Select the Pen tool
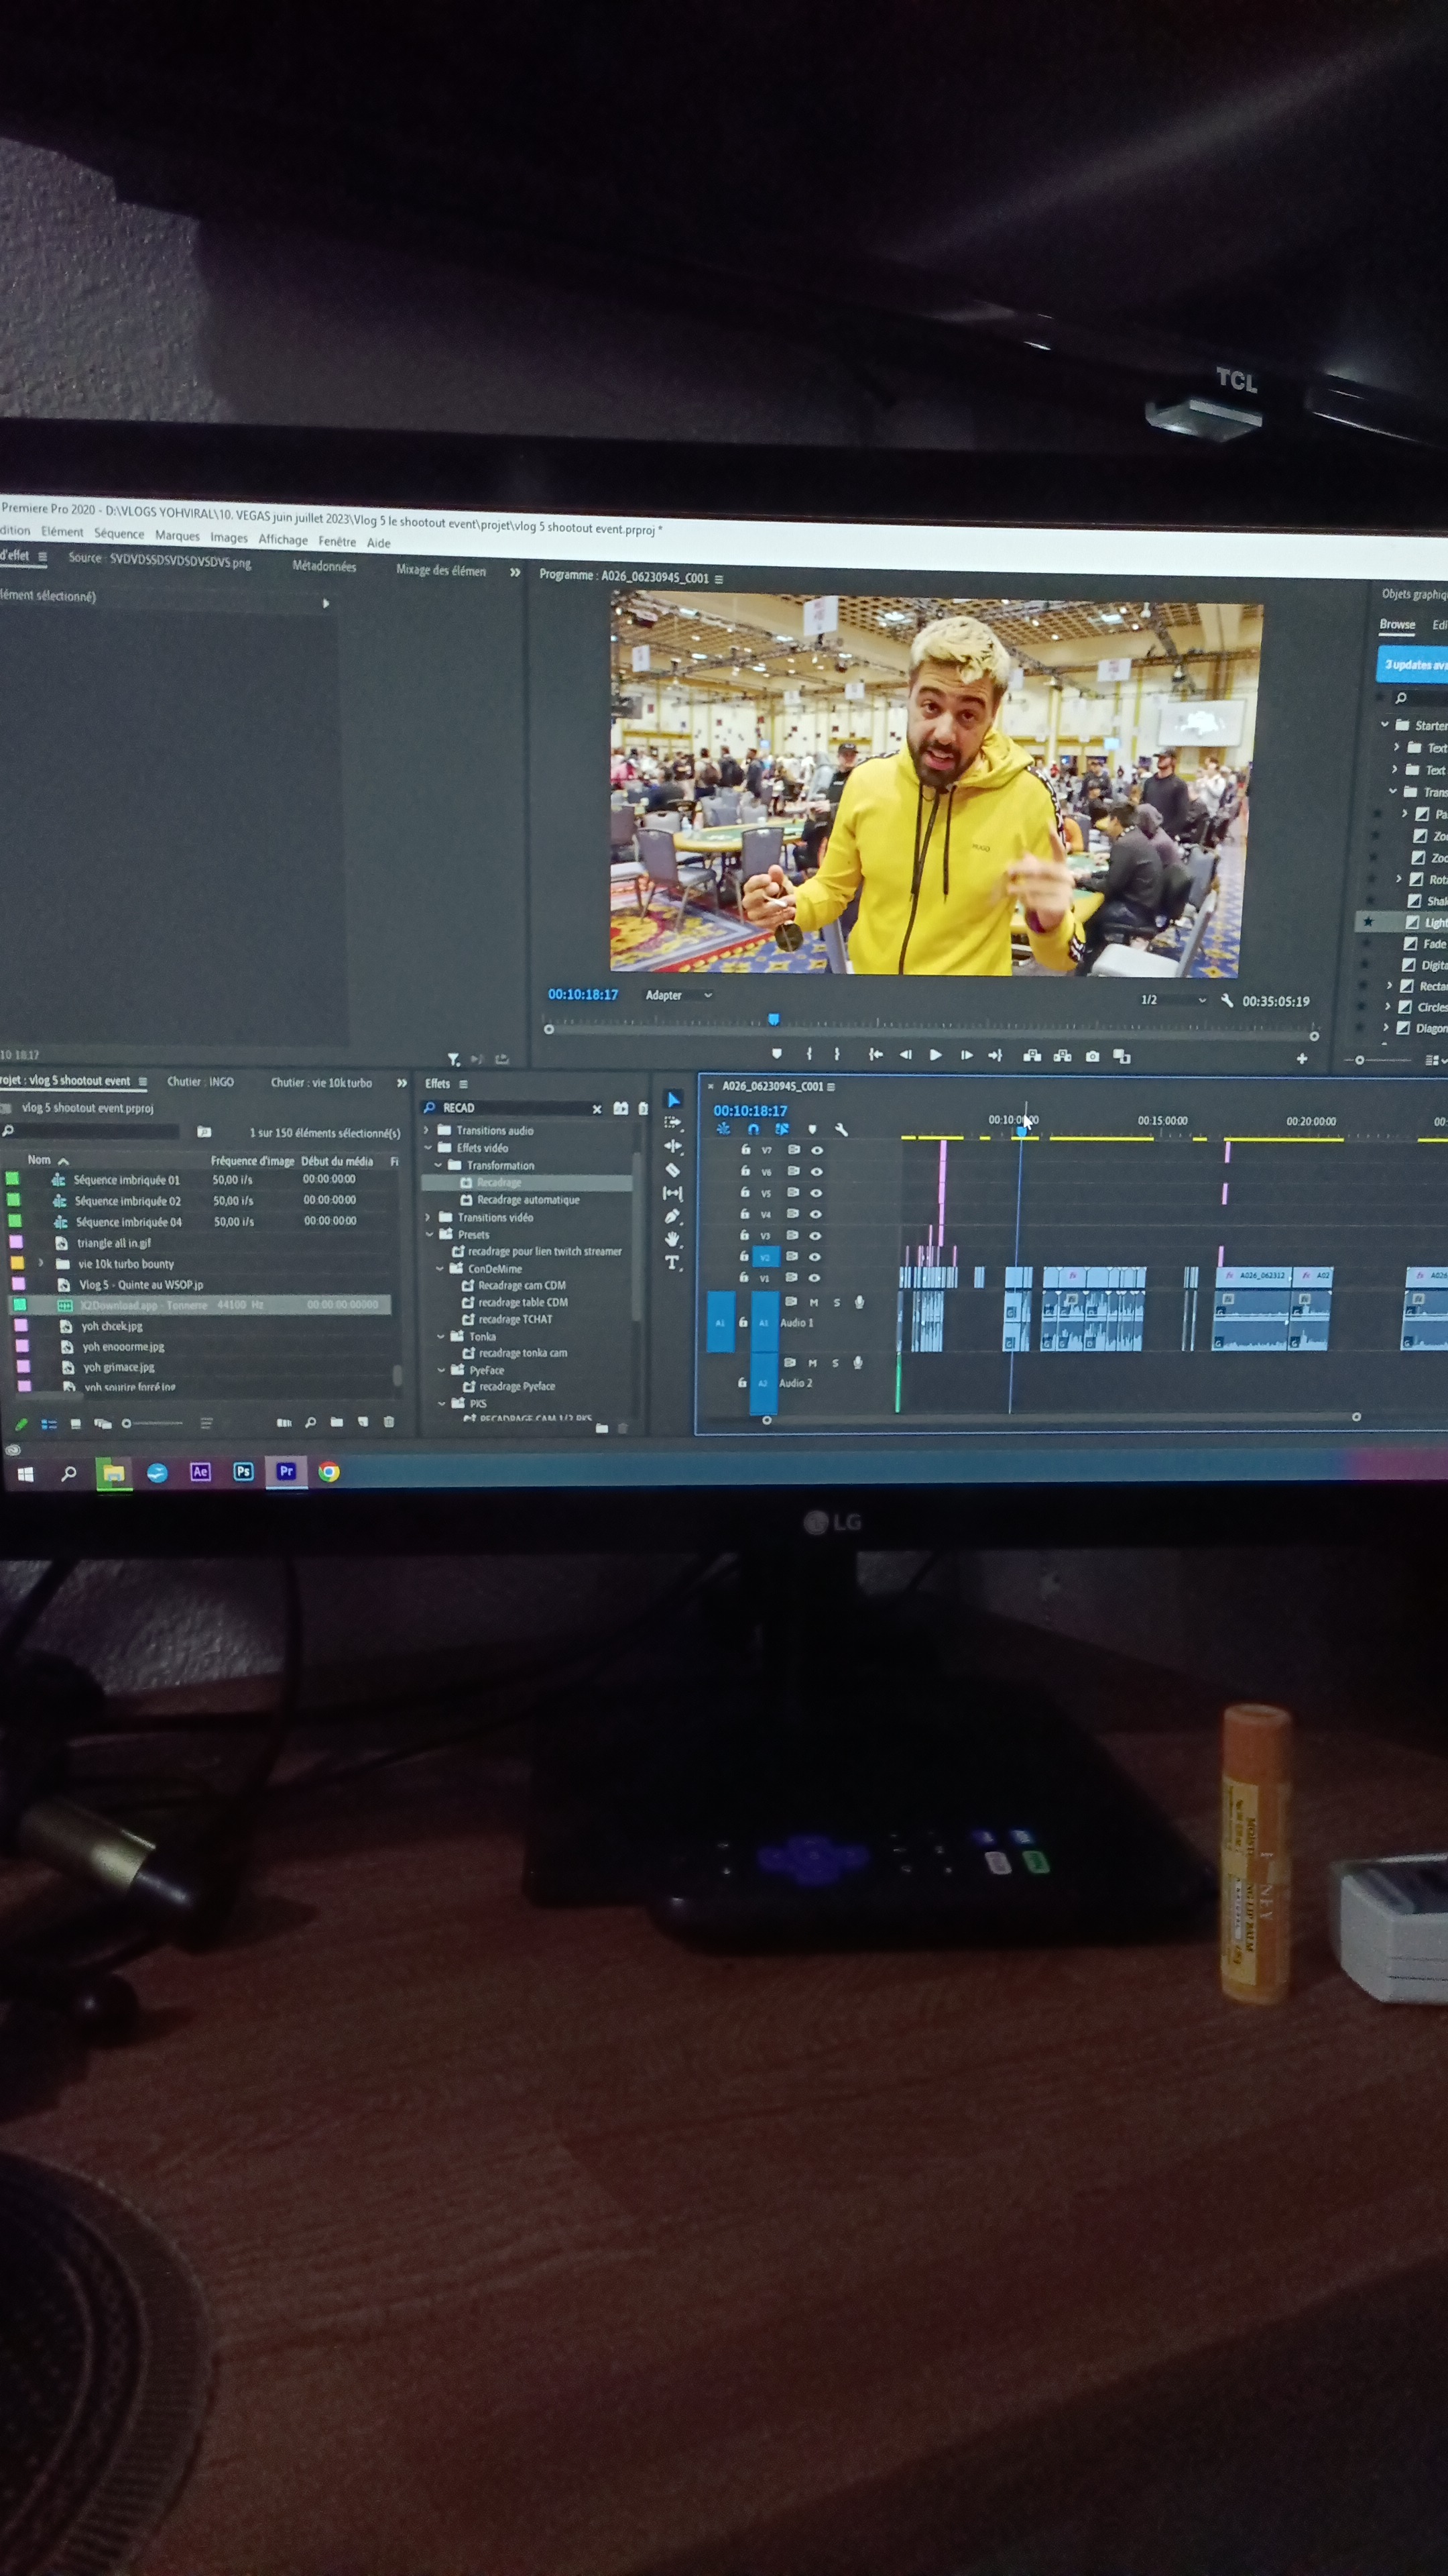This screenshot has width=1448, height=2576. 672,1216
